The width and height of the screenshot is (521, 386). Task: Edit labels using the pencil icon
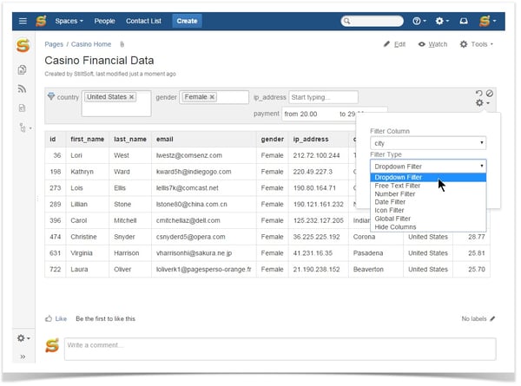(492, 318)
